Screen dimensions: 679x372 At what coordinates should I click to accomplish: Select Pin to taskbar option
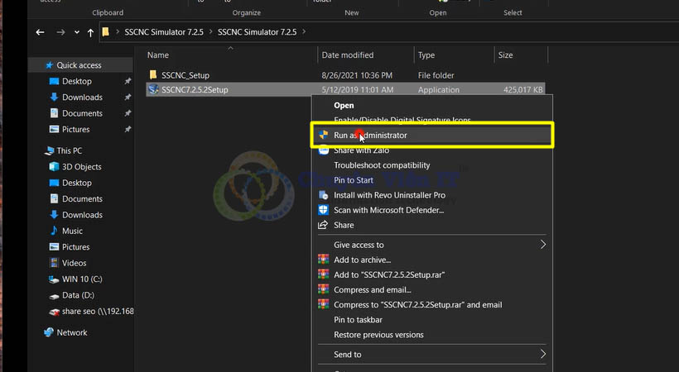(358, 320)
